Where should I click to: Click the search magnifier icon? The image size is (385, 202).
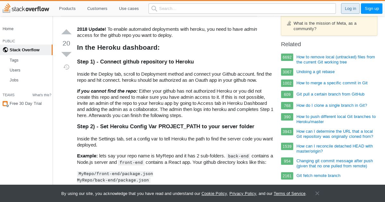coord(154,8)
